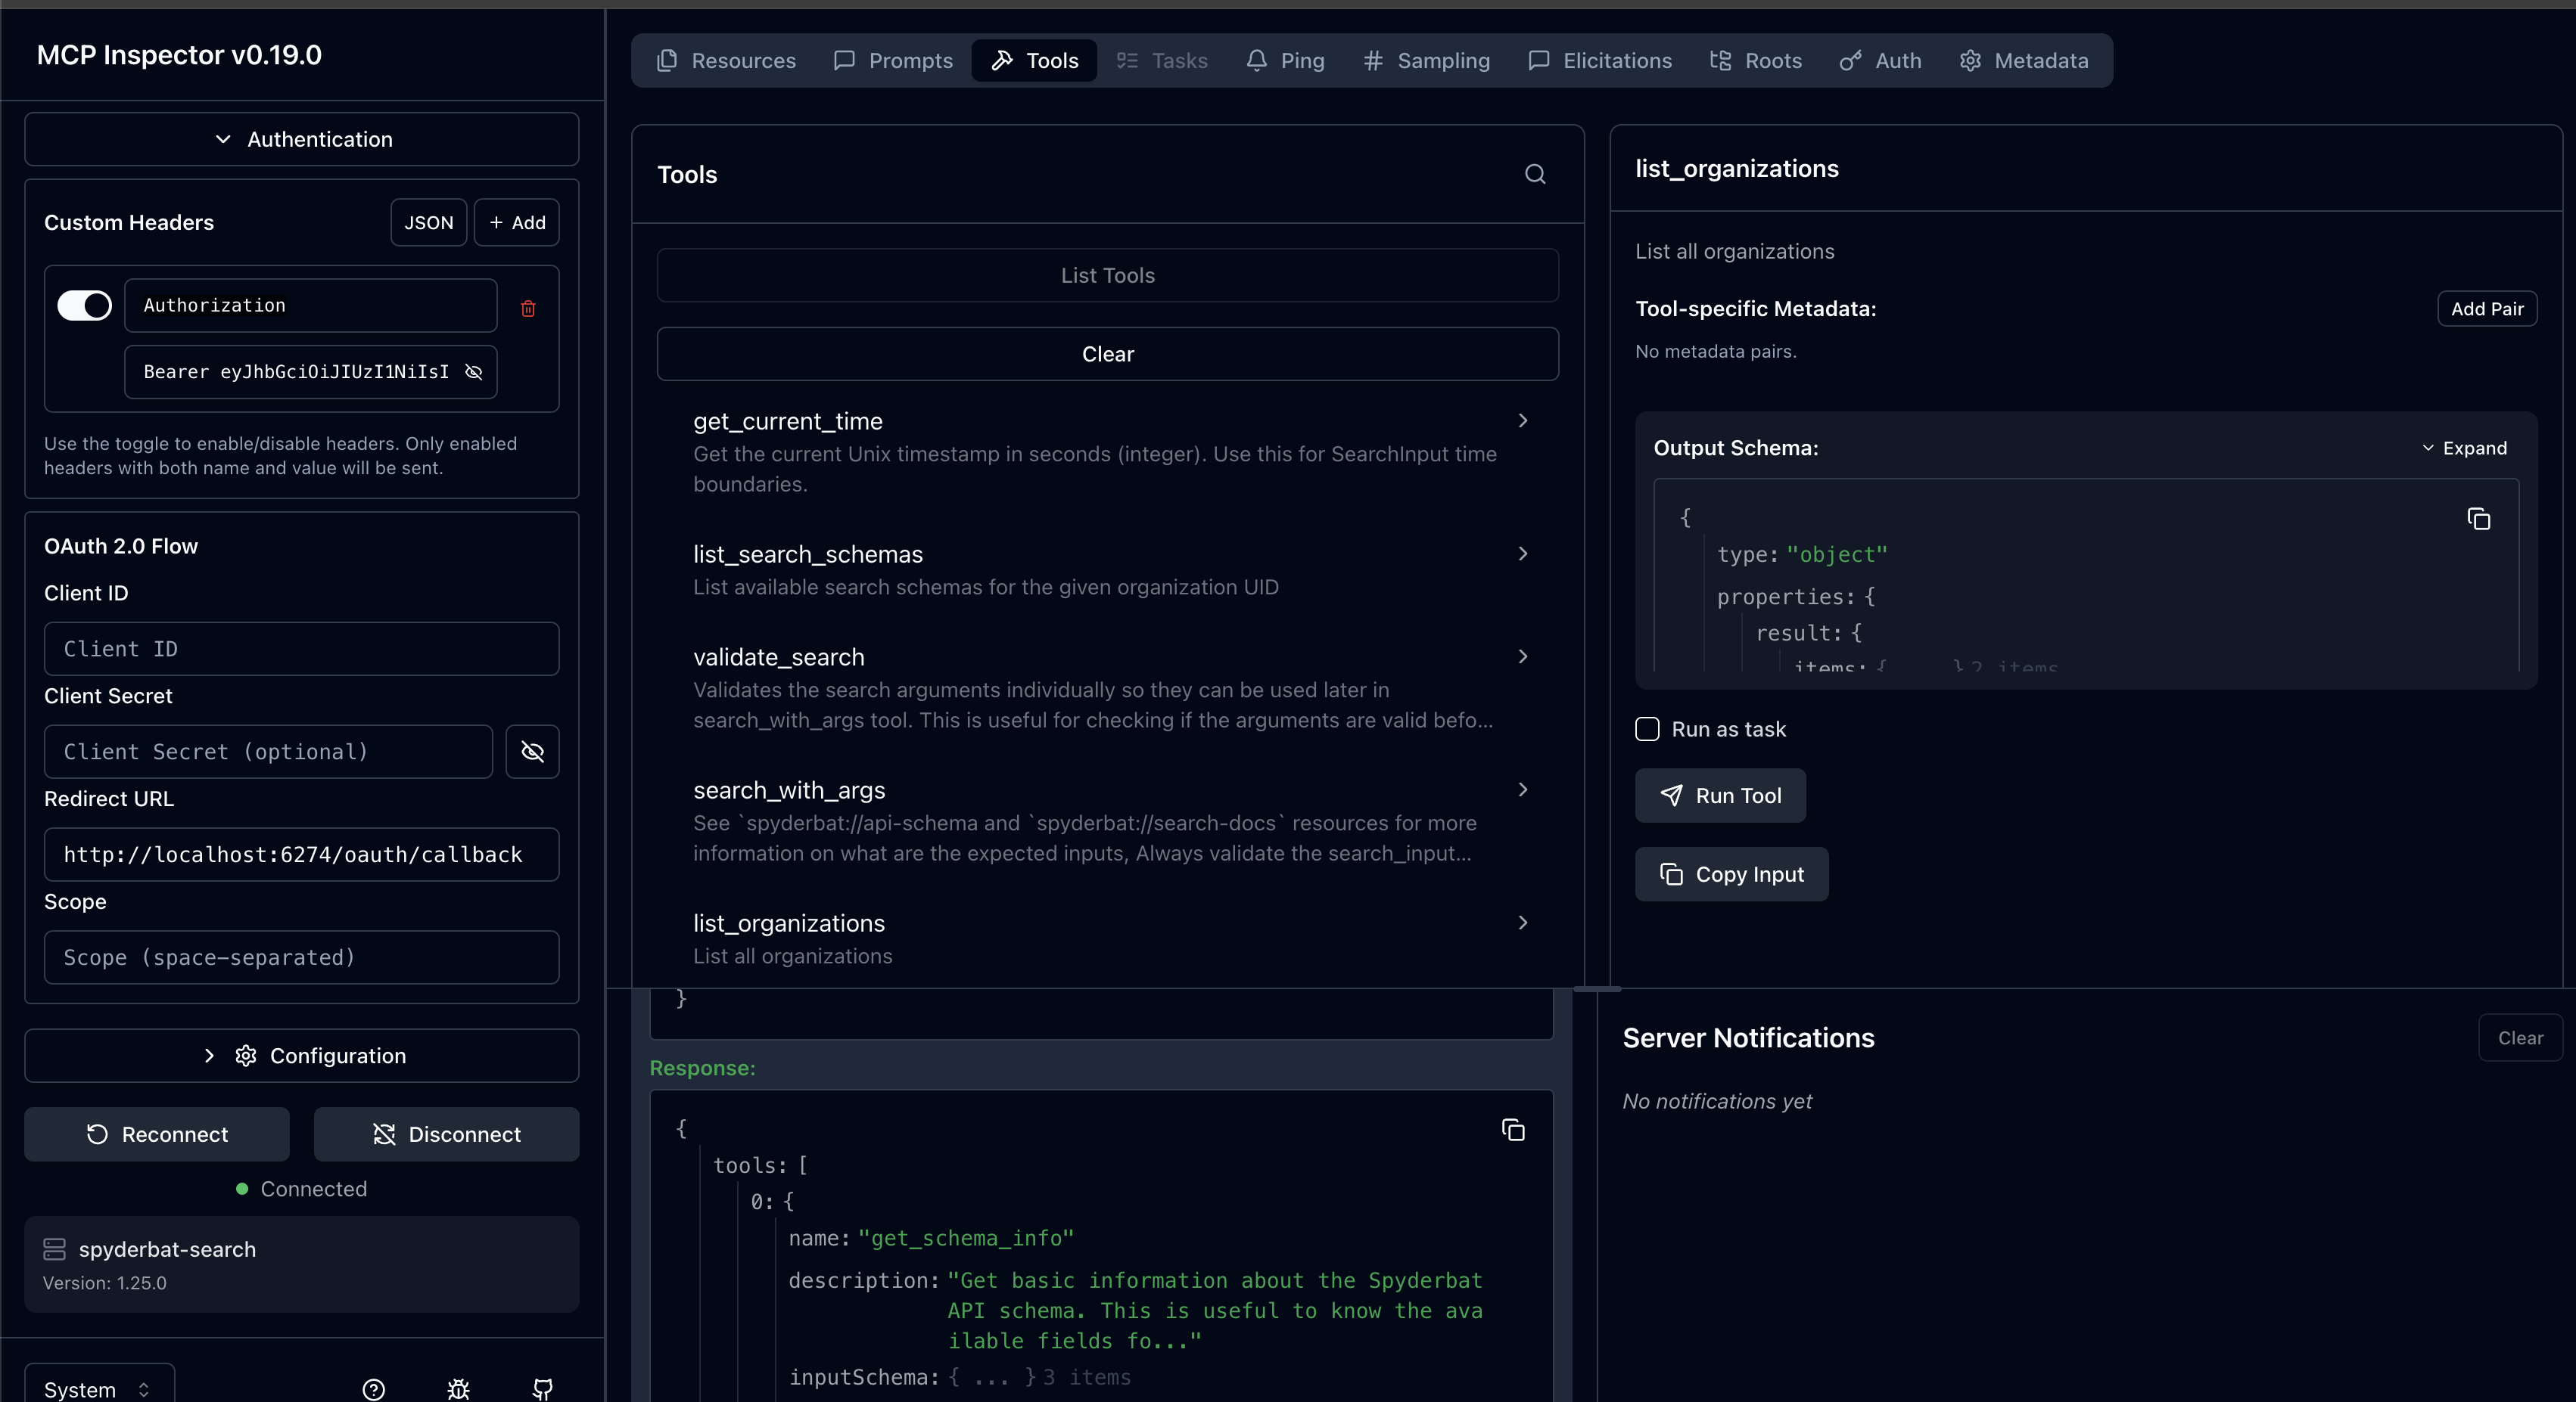Image resolution: width=2576 pixels, height=1402 pixels.
Task: Click the bug report icon
Action: point(458,1389)
